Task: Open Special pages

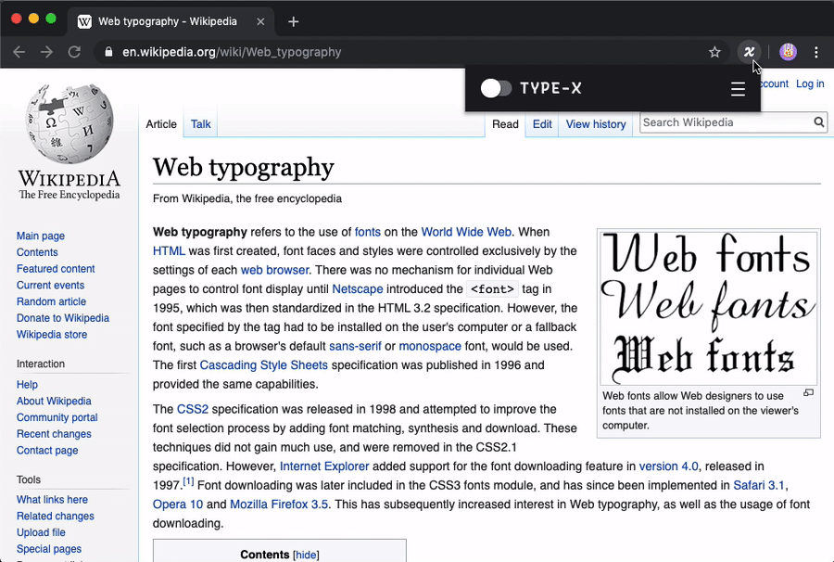Action: [49, 549]
